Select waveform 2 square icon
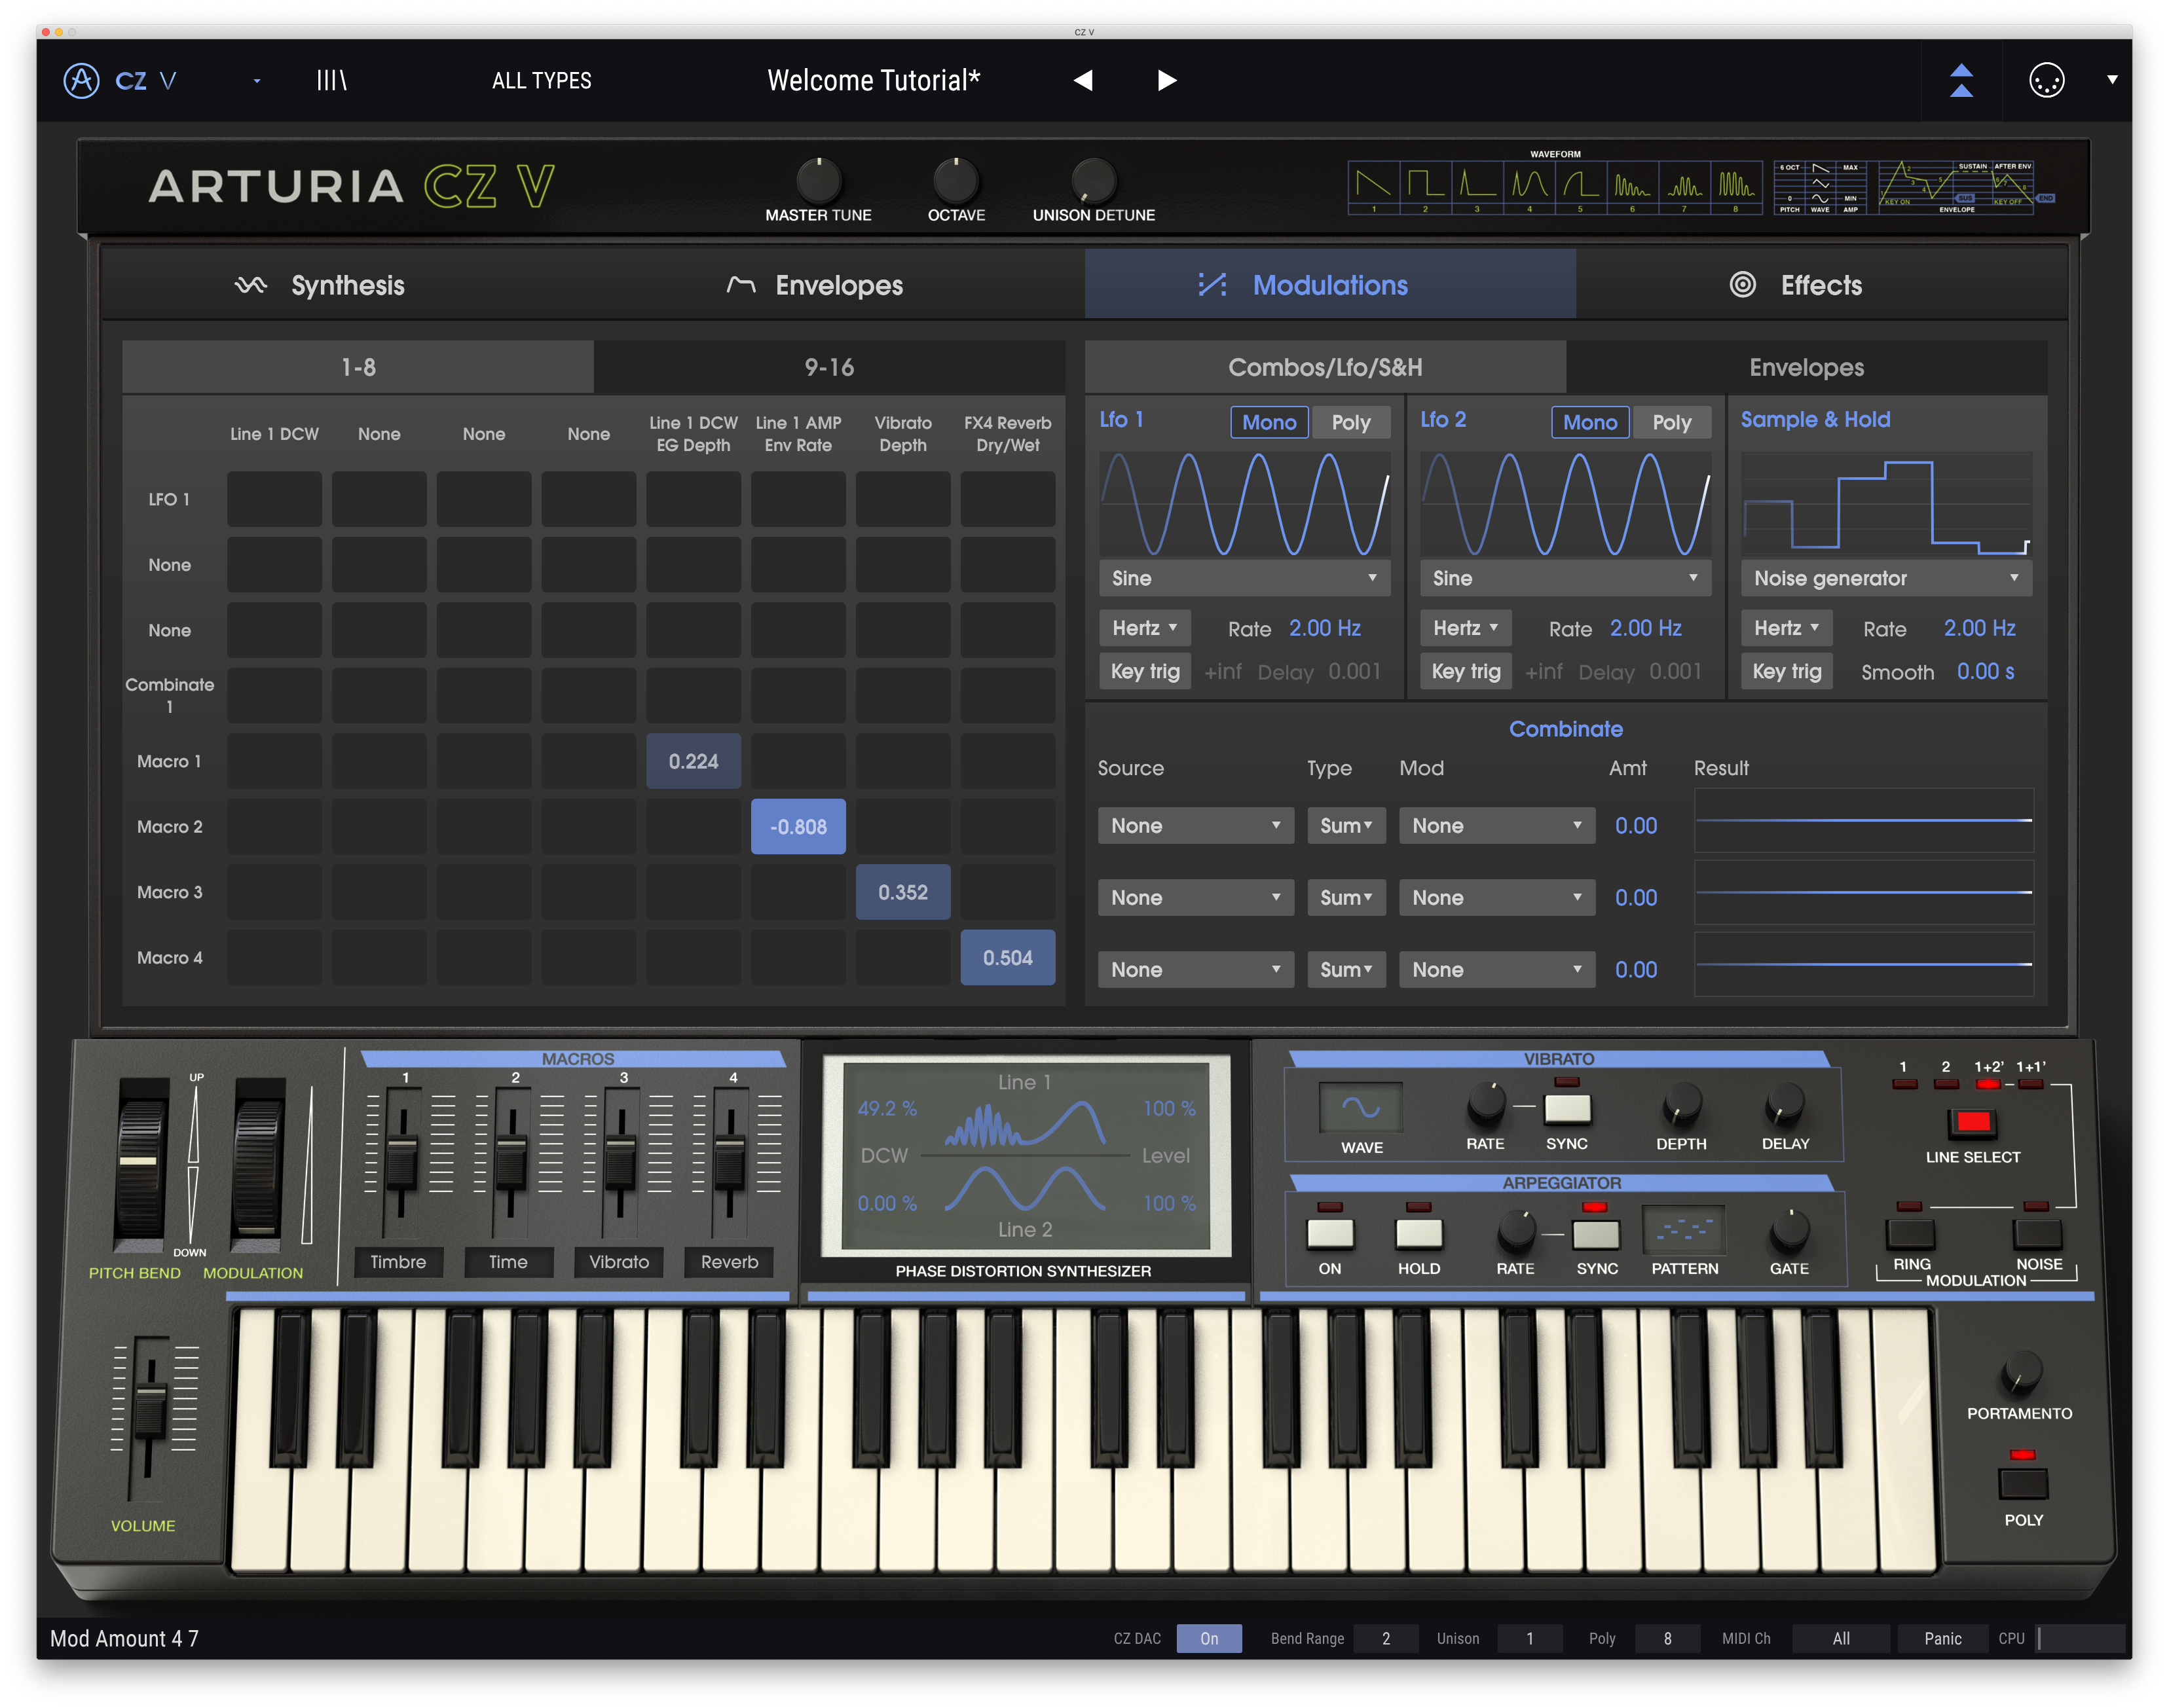Viewport: 2169px width, 1708px height. (x=1424, y=187)
